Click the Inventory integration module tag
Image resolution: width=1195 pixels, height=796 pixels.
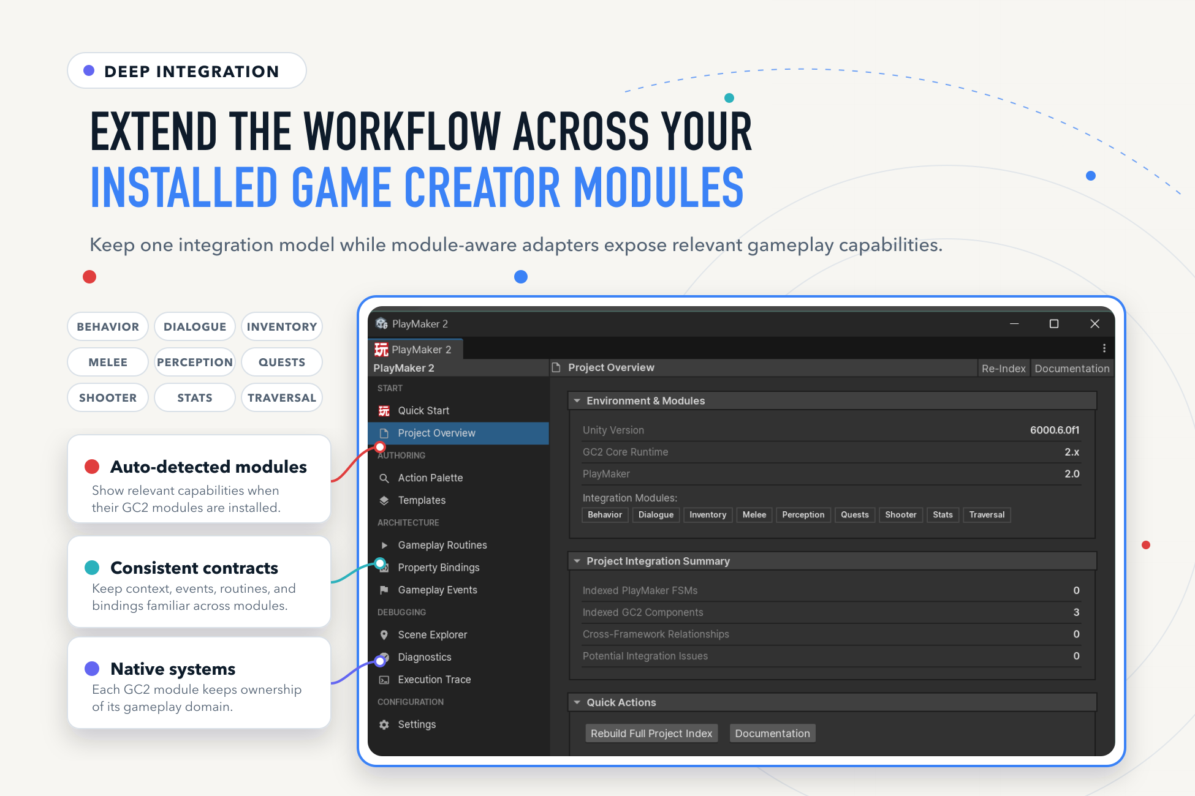pos(708,515)
